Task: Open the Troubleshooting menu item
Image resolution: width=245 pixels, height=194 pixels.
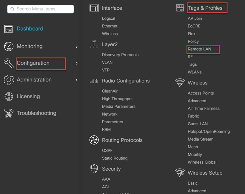Action: [36, 113]
